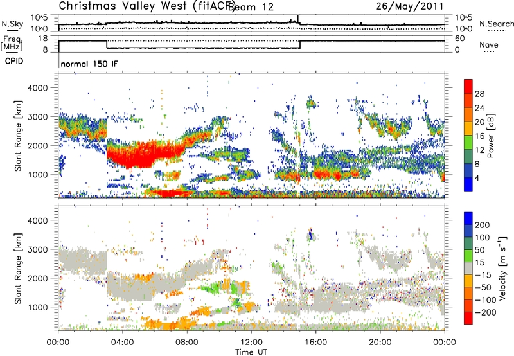
Task: Click the red swatch of Power colorbar
Action: (468, 86)
